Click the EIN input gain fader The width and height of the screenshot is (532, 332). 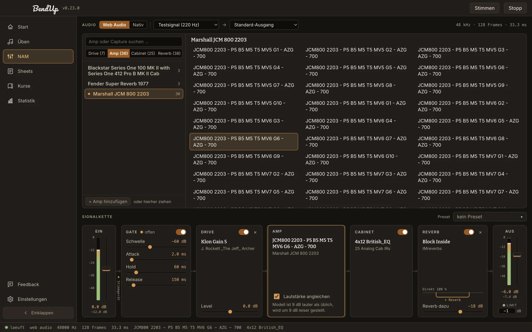pyautogui.click(x=106, y=269)
